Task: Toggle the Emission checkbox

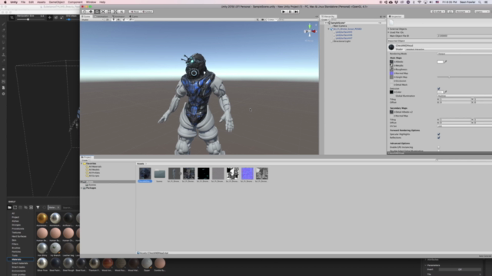Action: 439,89
